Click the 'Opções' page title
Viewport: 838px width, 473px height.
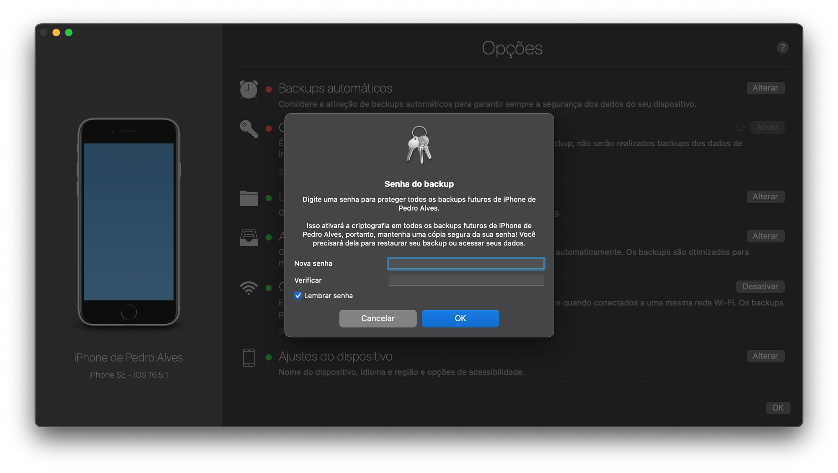tap(512, 49)
